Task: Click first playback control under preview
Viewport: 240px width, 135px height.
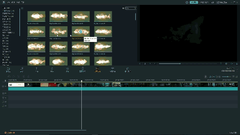Action: [x=140, y=64]
